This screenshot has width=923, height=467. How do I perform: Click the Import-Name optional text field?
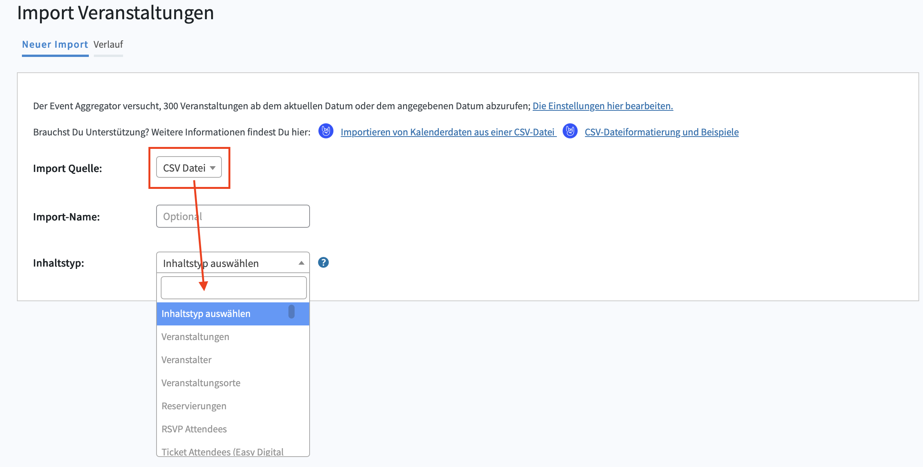pos(233,216)
